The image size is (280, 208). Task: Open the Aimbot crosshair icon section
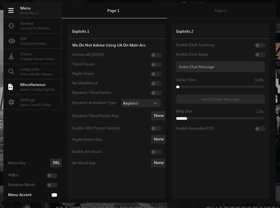pos(11,26)
